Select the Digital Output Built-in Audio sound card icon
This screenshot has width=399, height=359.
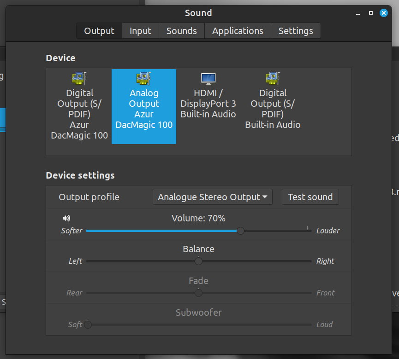[273, 78]
